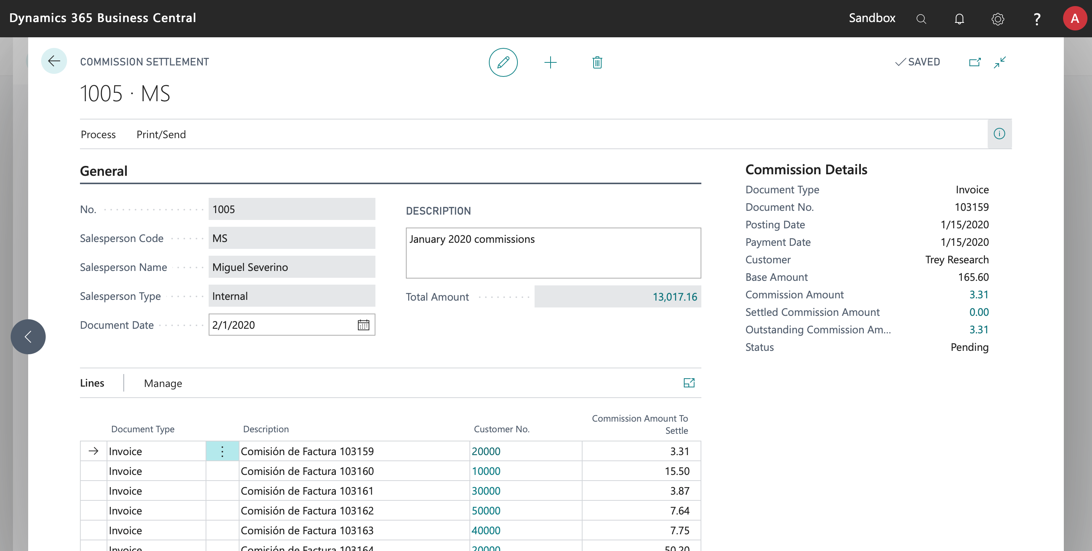Open customer 20000 link in first row

click(486, 451)
